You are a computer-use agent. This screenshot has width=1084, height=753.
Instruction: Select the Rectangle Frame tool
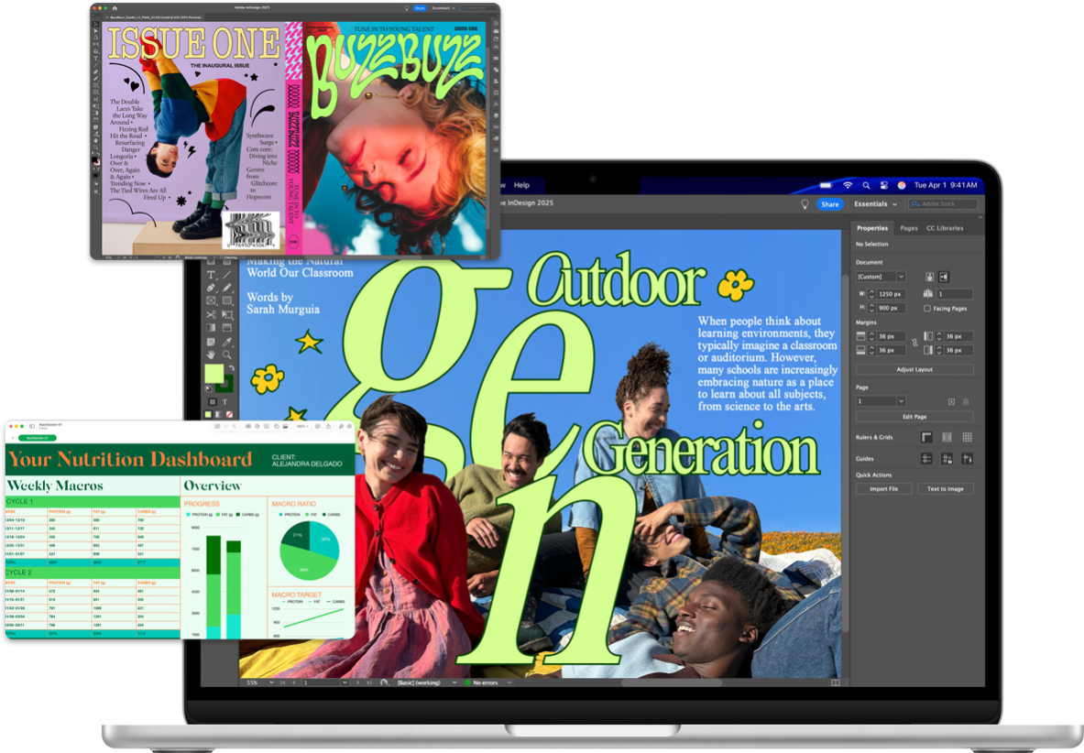click(x=212, y=300)
